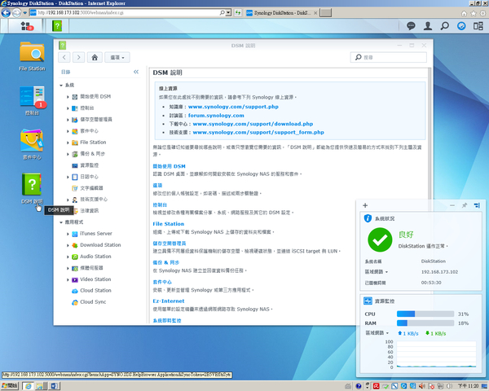Expand the Download Station tree node
Image resolution: width=489 pixels, height=391 pixels.
point(69,244)
